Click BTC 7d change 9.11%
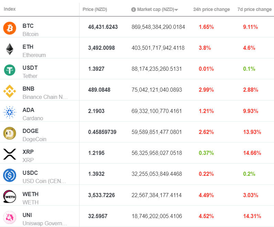The height and width of the screenshot is (227, 274). (x=250, y=27)
